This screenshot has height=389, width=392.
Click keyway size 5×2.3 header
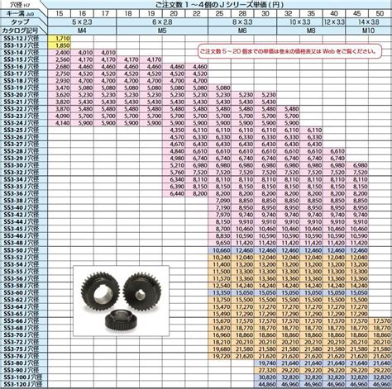click(82, 22)
